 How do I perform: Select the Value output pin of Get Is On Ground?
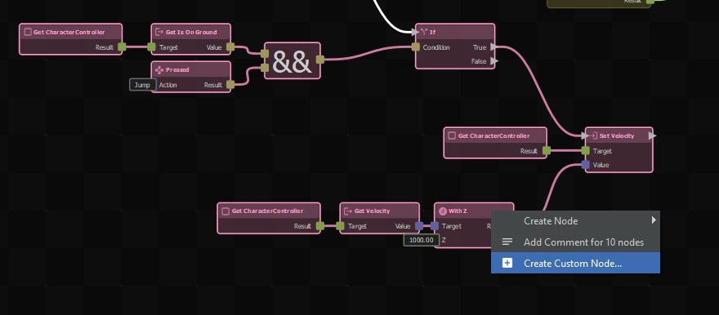[230, 47]
